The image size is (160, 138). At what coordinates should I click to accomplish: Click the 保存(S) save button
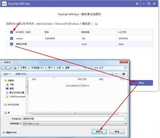(99, 132)
